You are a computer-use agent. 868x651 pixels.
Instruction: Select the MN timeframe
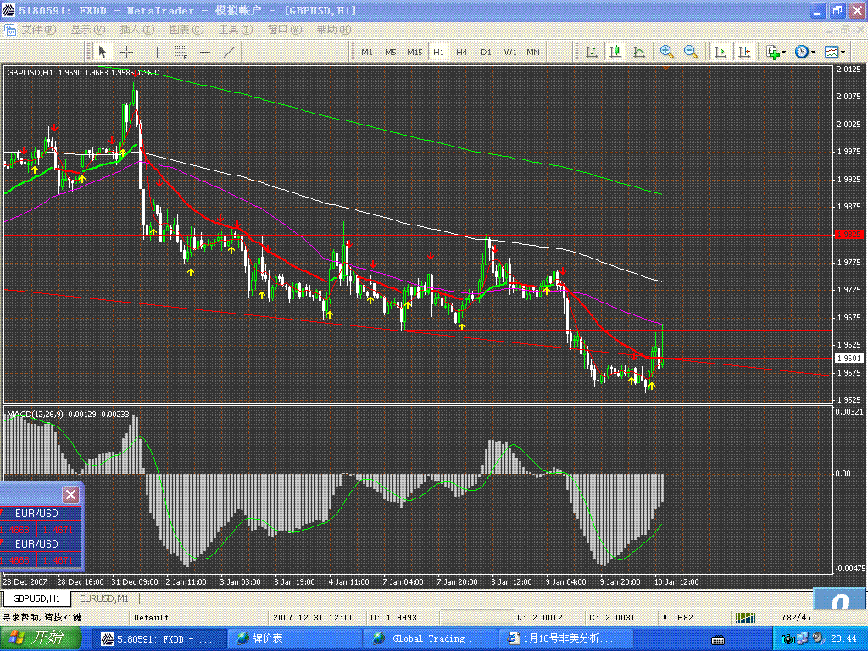pyautogui.click(x=533, y=52)
